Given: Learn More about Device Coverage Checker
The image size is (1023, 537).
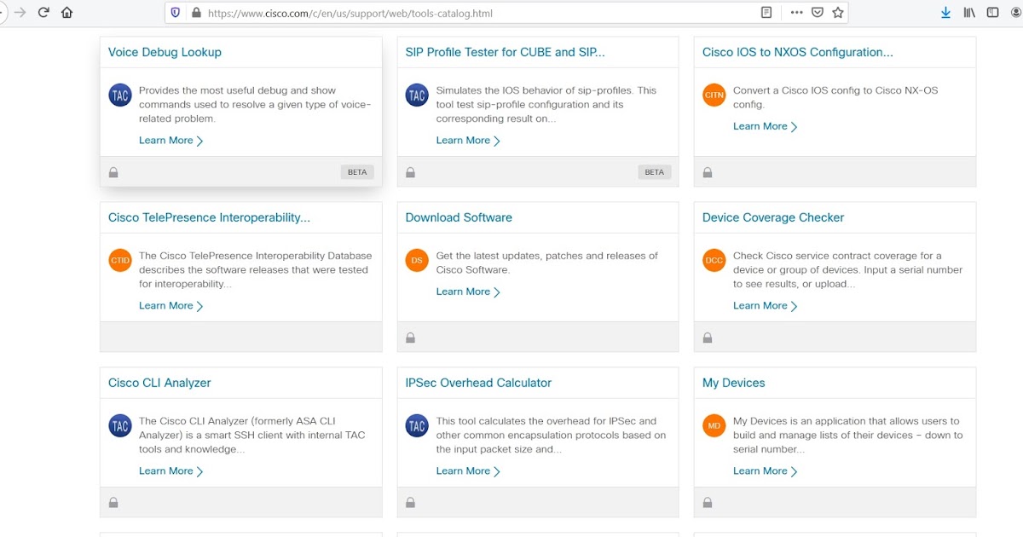Looking at the screenshot, I should [766, 306].
